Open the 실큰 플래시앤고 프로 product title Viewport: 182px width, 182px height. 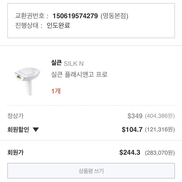click(80, 75)
